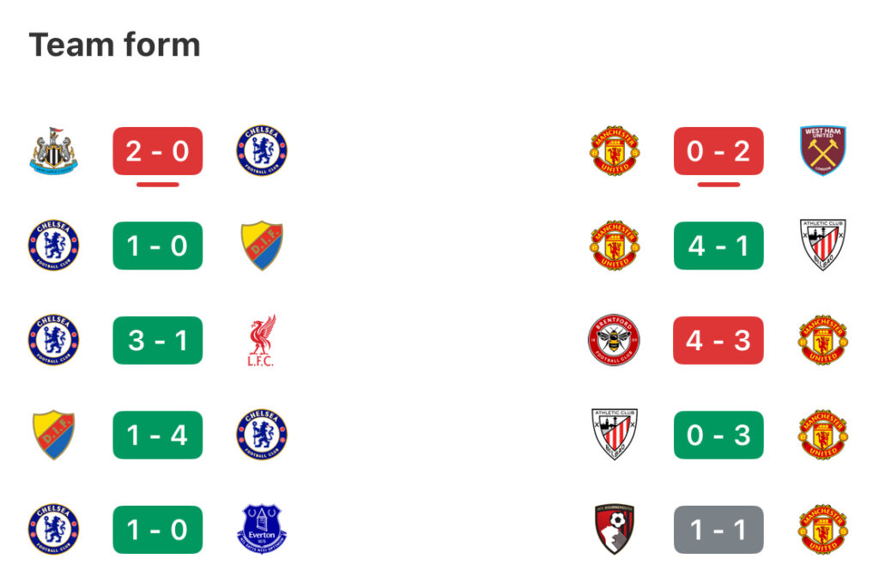Click the Newcastle United crest
Screen dimensions: 879x583
click(x=54, y=151)
